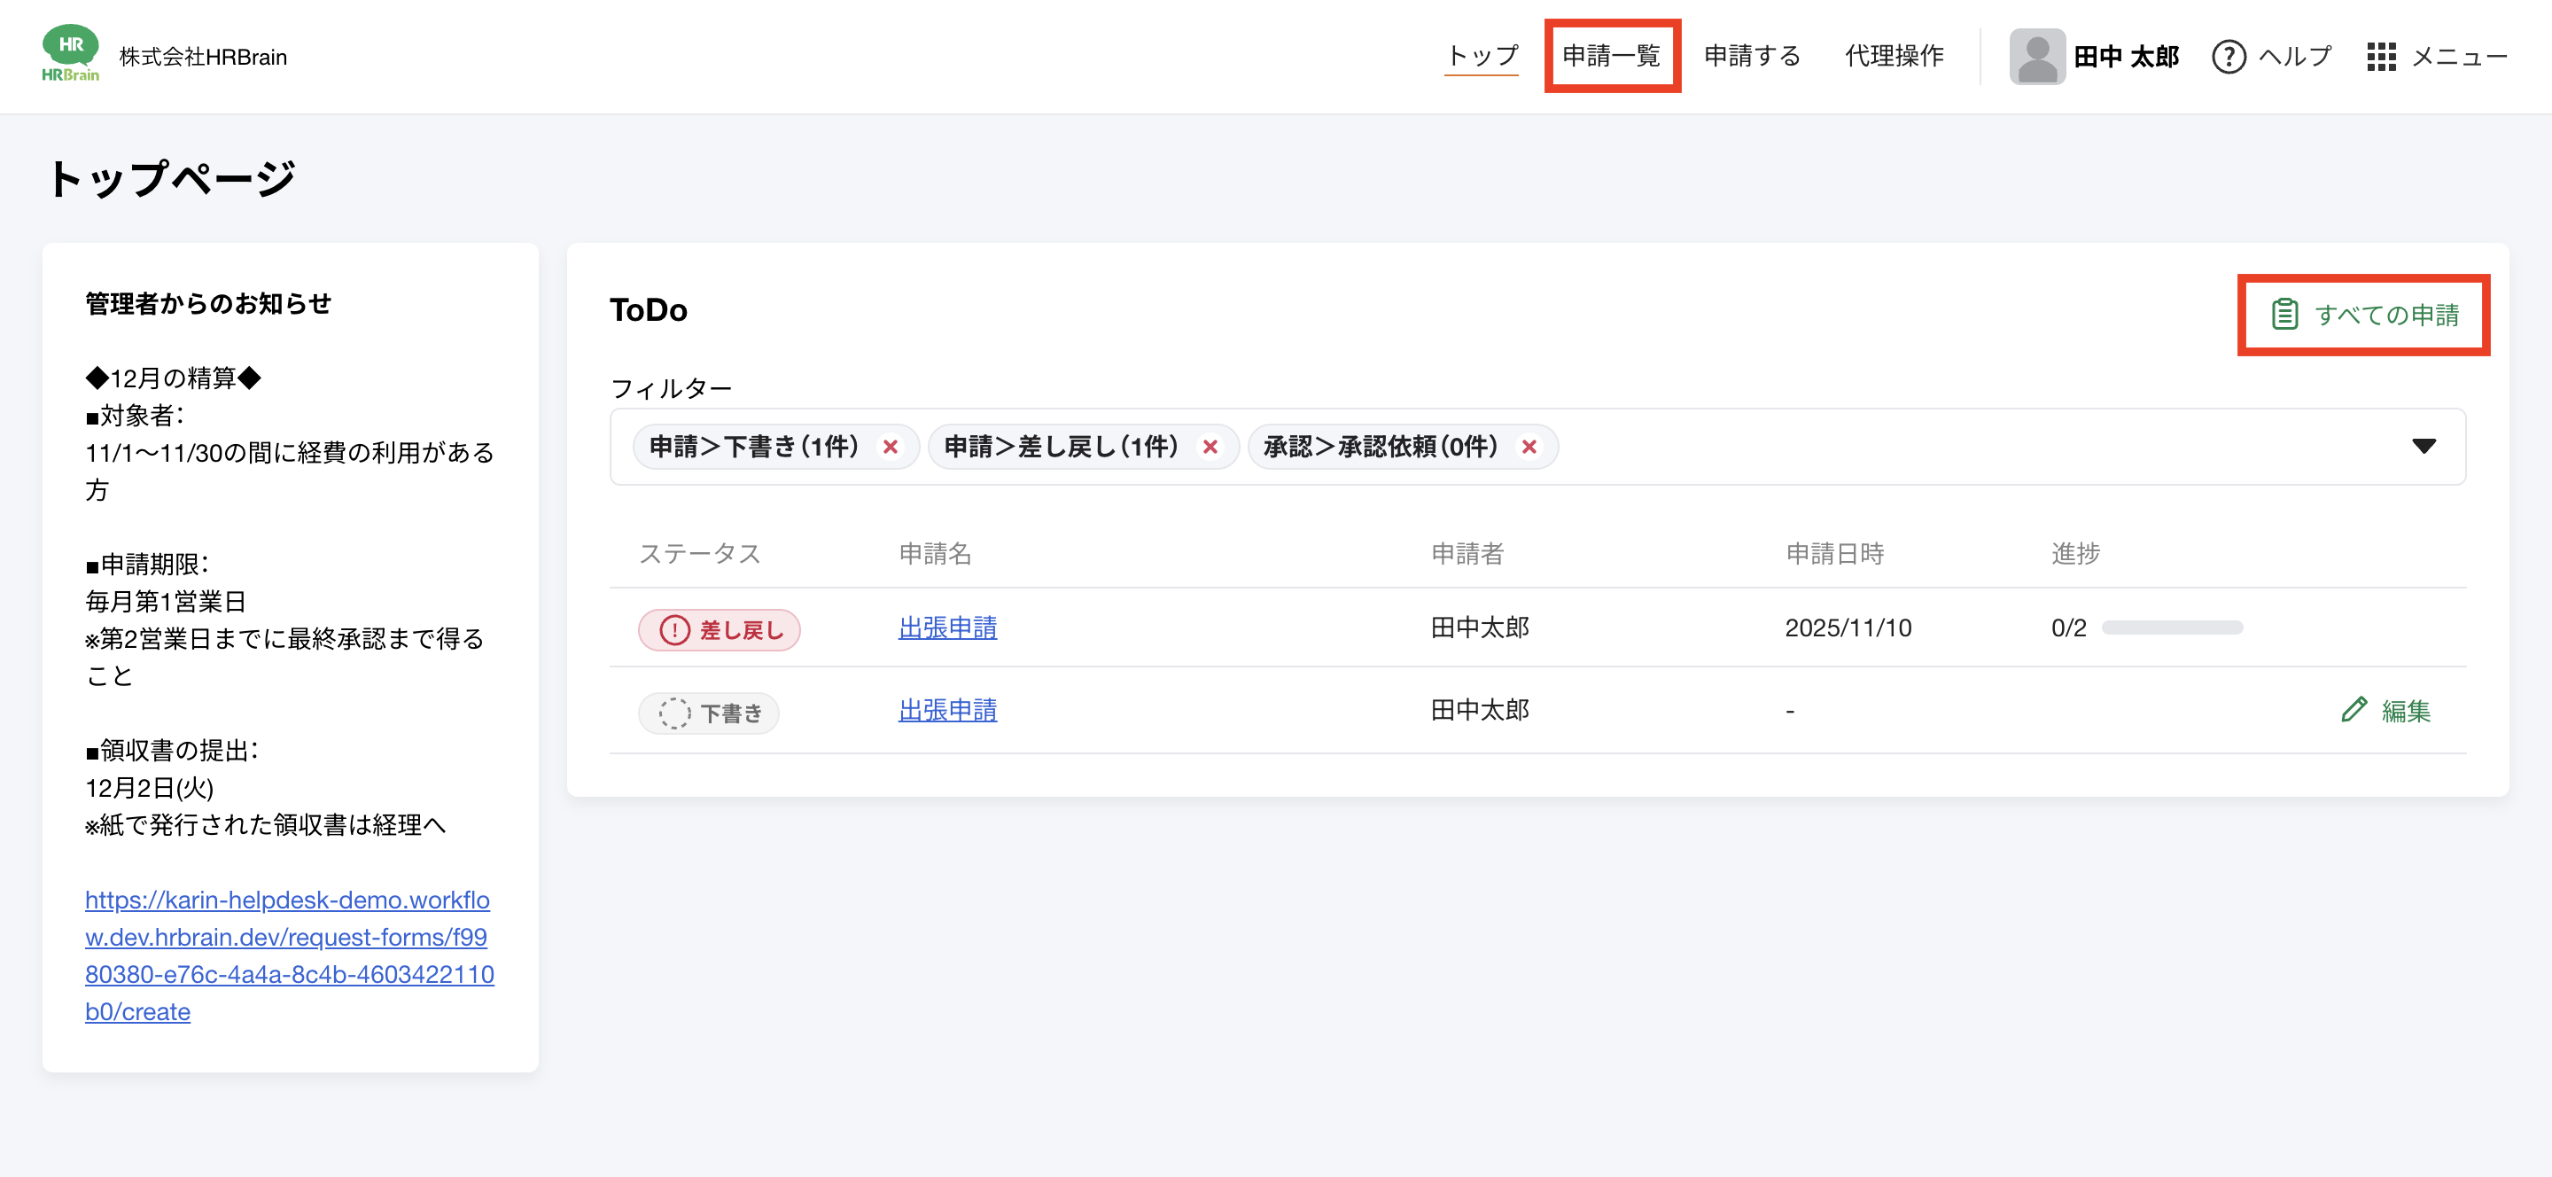This screenshot has height=1177, width=2552.
Task: Open the メニュー grid icon
Action: tap(2381, 57)
